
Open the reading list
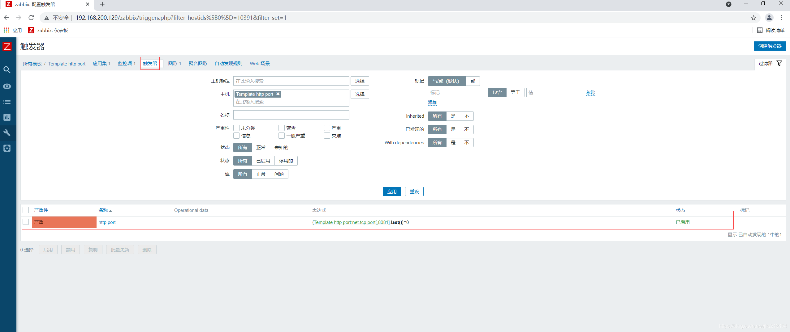coord(771,30)
